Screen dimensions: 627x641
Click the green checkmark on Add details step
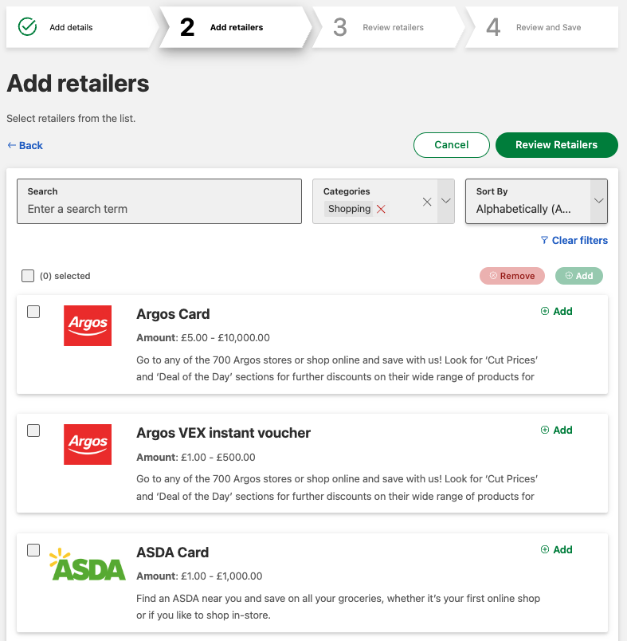click(x=26, y=26)
